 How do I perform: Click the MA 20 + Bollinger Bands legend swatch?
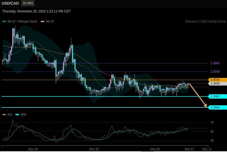pos(4,21)
